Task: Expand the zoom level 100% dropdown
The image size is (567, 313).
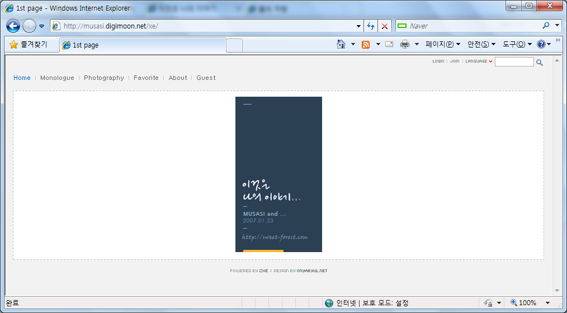Action: (x=547, y=303)
